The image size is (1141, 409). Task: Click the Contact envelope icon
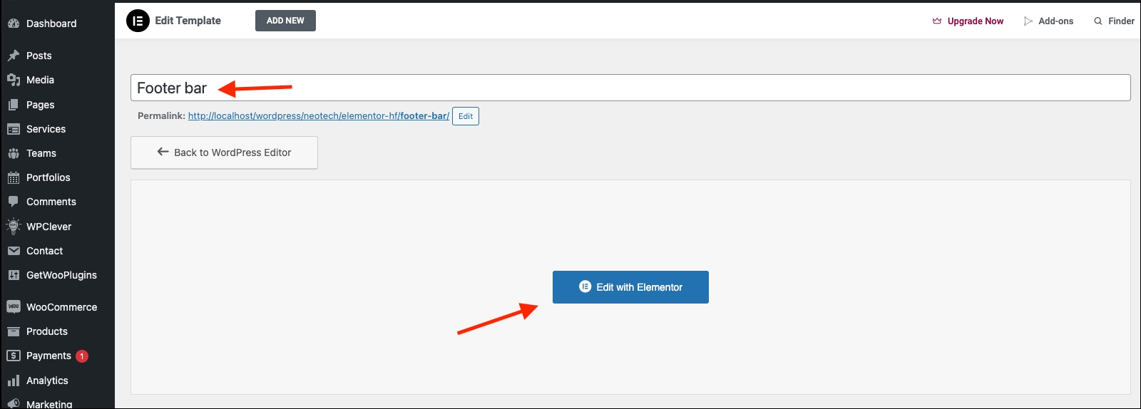tap(14, 251)
